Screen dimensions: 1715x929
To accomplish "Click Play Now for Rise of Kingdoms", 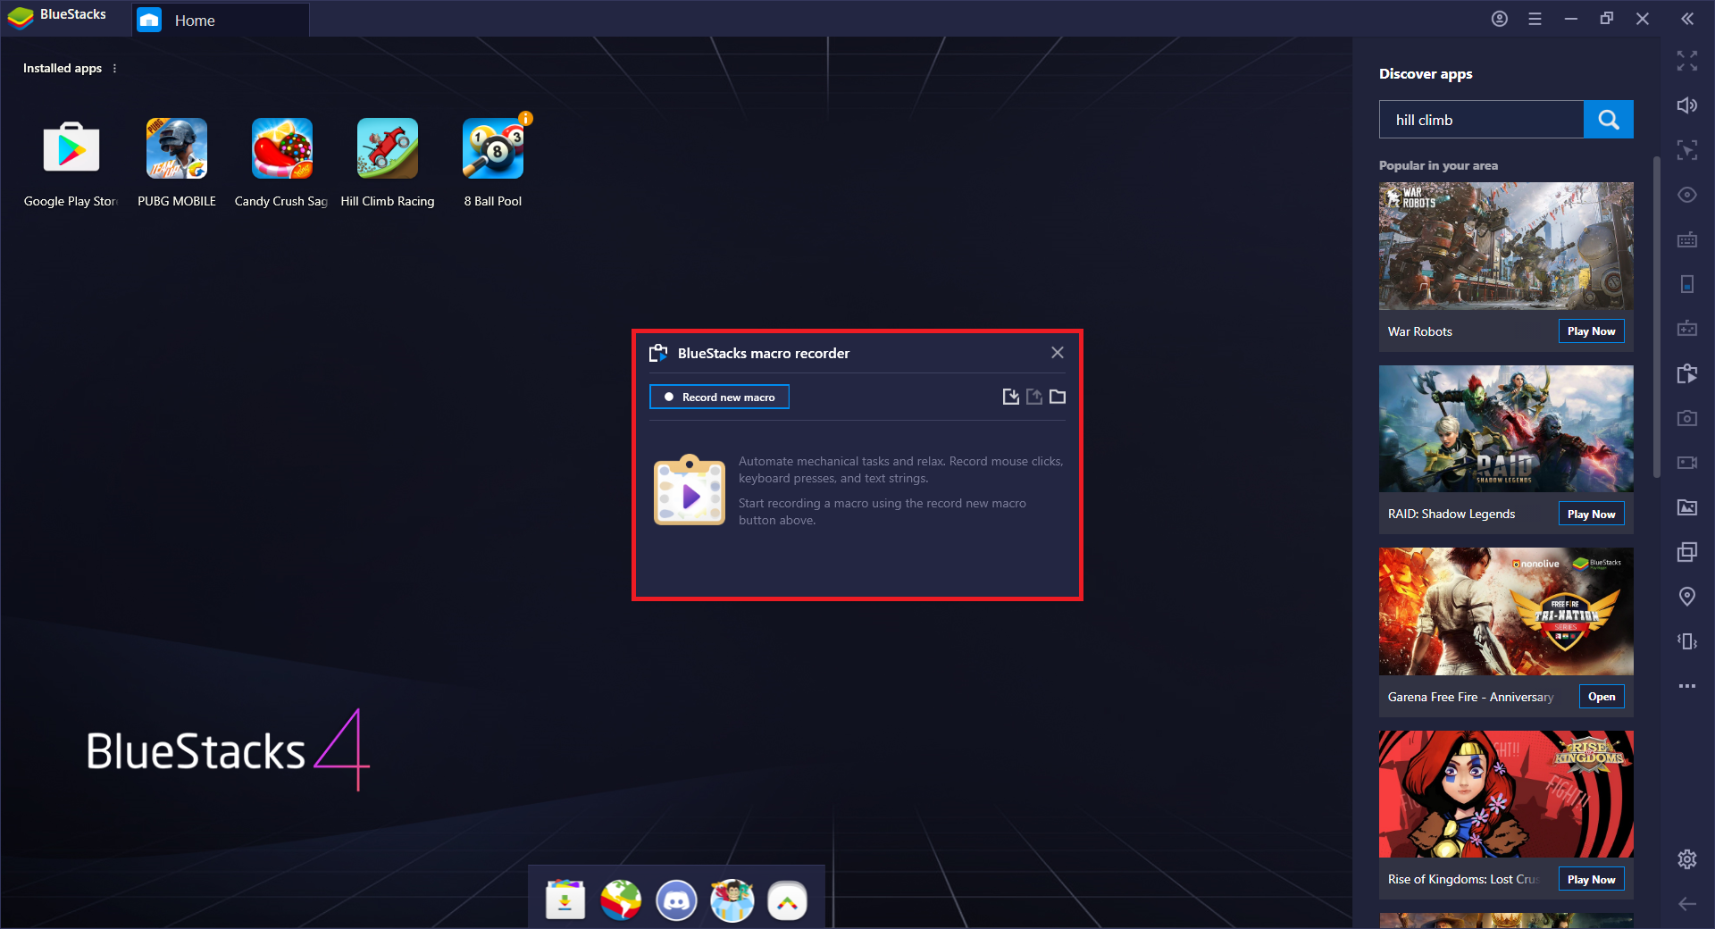I will click(1592, 880).
